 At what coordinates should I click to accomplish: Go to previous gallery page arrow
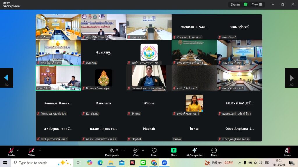pos(6,78)
